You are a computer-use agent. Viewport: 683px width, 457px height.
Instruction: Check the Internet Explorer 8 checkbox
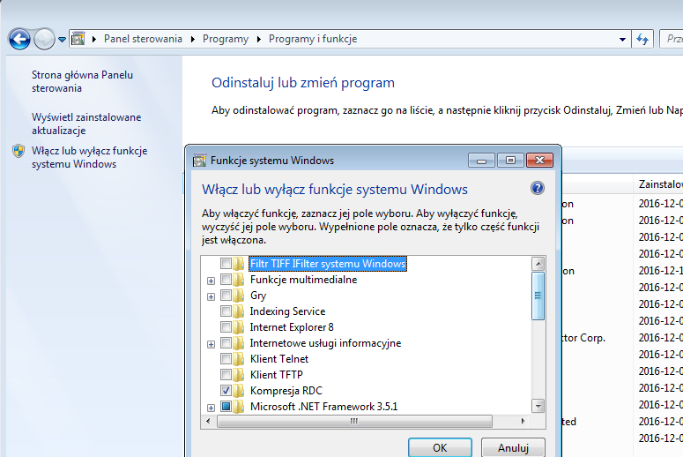(x=226, y=326)
